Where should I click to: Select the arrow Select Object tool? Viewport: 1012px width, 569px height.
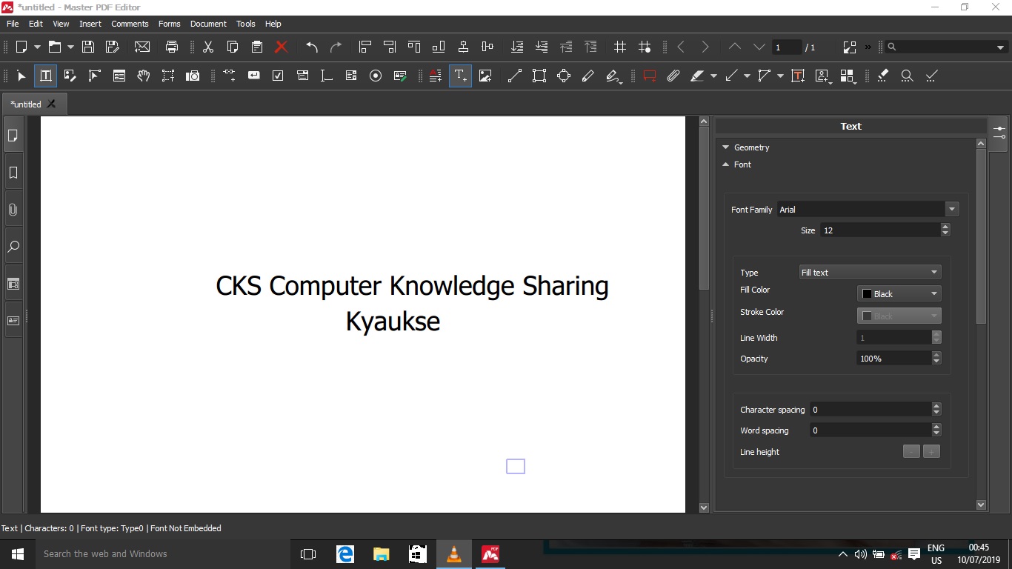(x=21, y=76)
